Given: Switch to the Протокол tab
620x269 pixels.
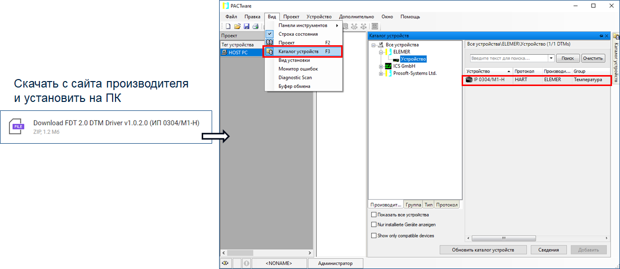Looking at the screenshot, I should pos(447,205).
